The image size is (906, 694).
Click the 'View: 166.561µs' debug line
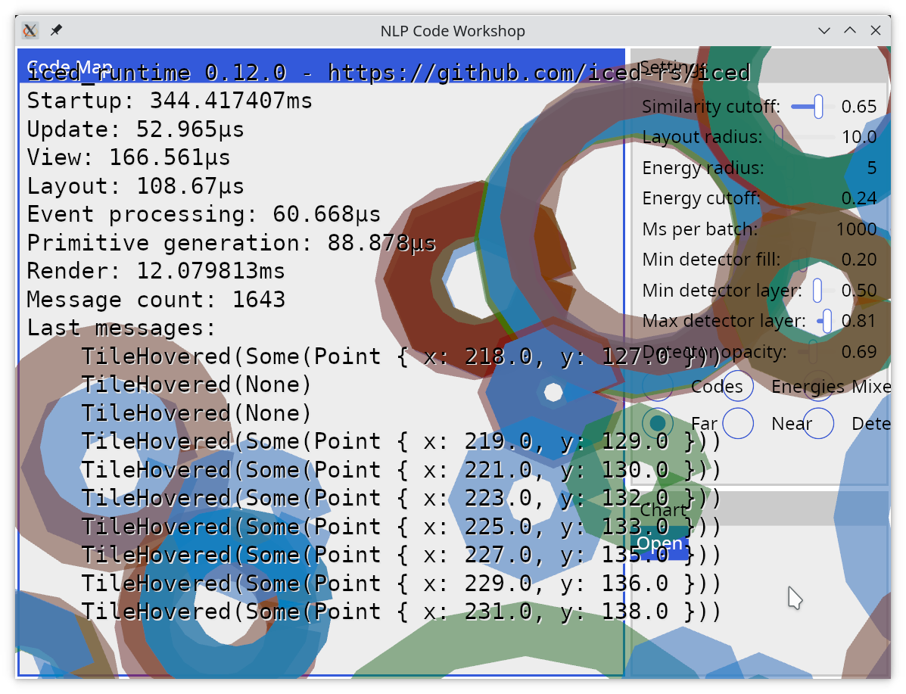(x=128, y=157)
